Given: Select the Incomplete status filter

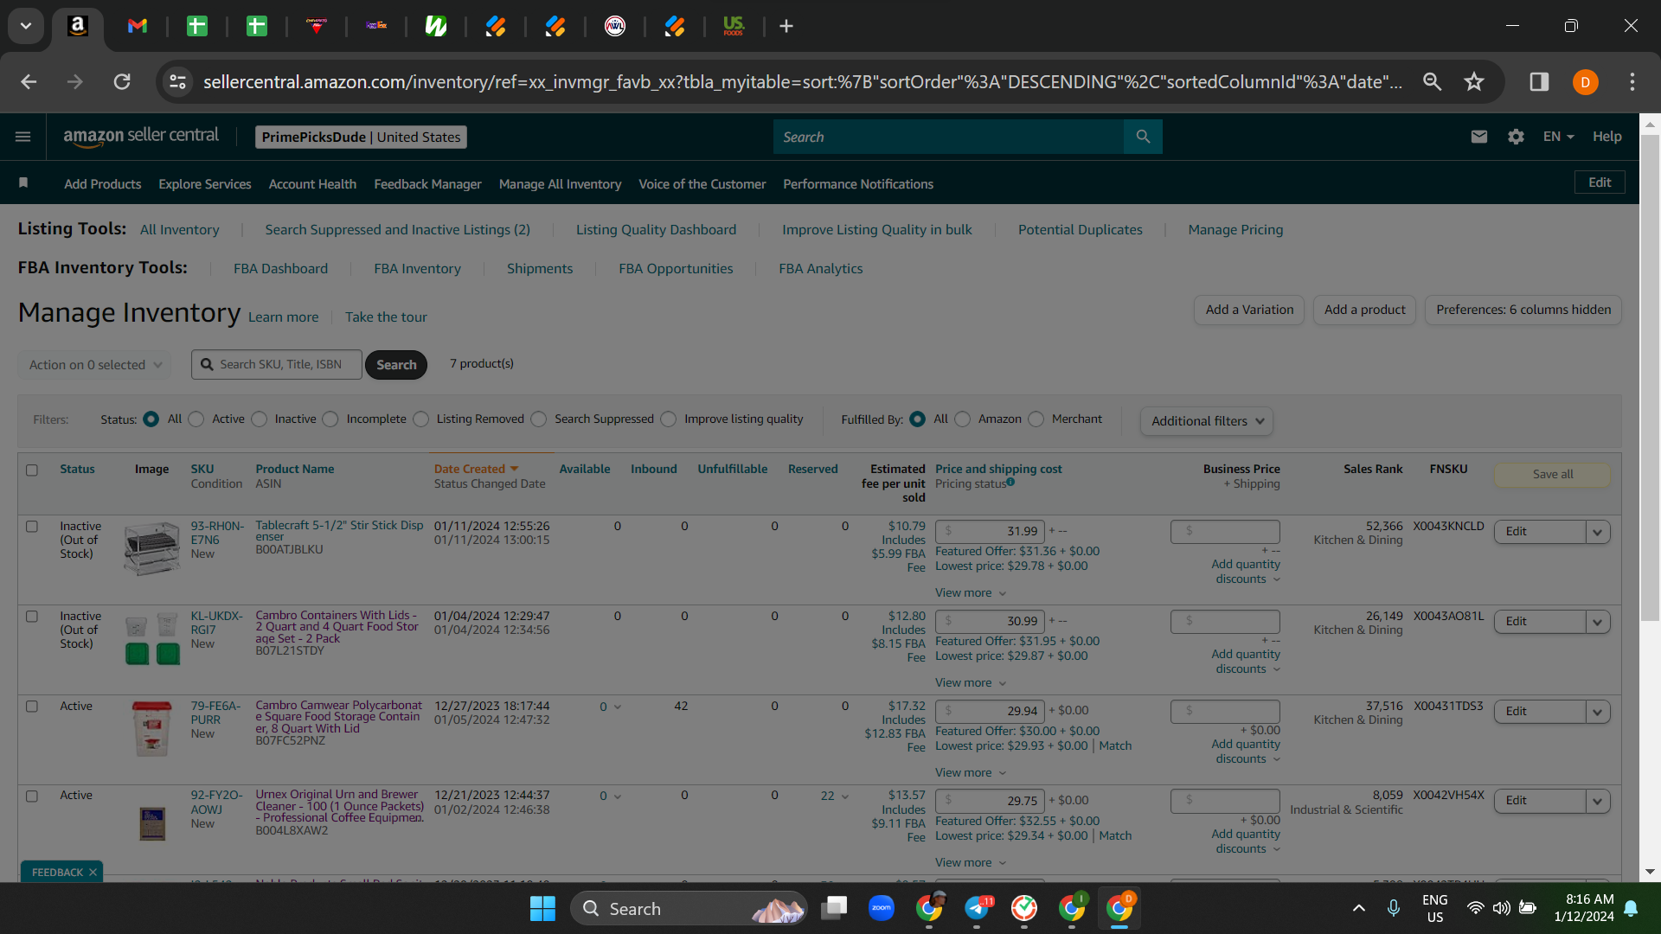Looking at the screenshot, I should 330,419.
